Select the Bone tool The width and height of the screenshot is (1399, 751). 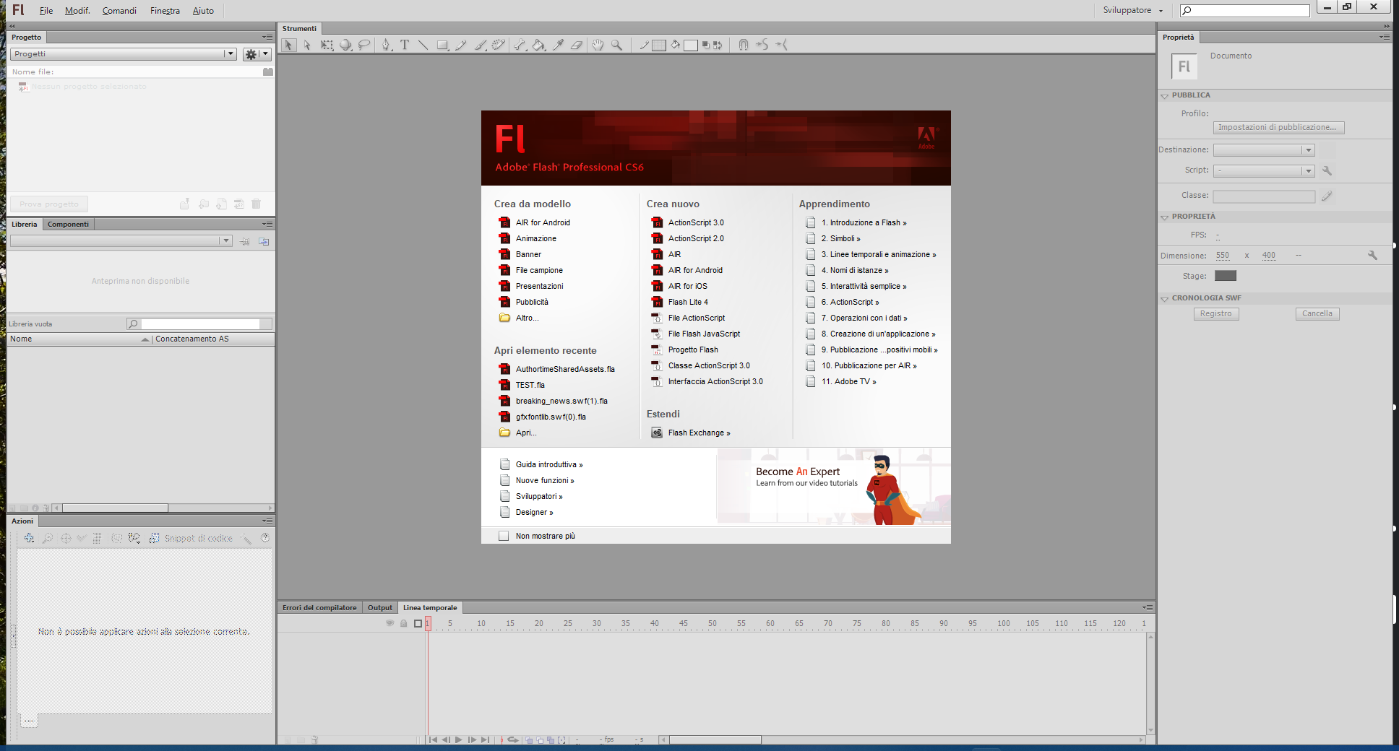coord(519,45)
